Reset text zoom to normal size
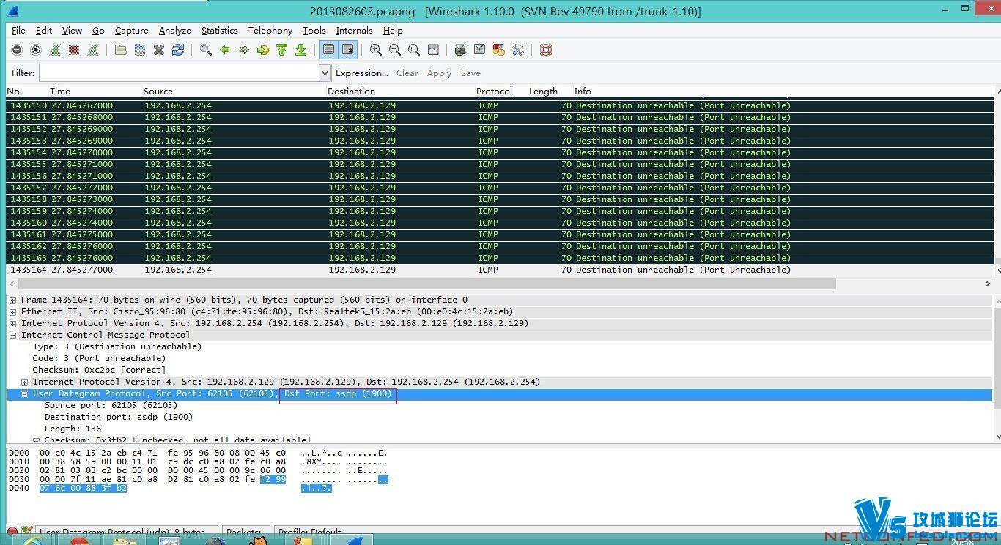The image size is (1001, 545). click(x=414, y=50)
